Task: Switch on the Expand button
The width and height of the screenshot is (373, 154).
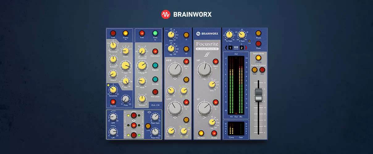Action: click(x=155, y=65)
